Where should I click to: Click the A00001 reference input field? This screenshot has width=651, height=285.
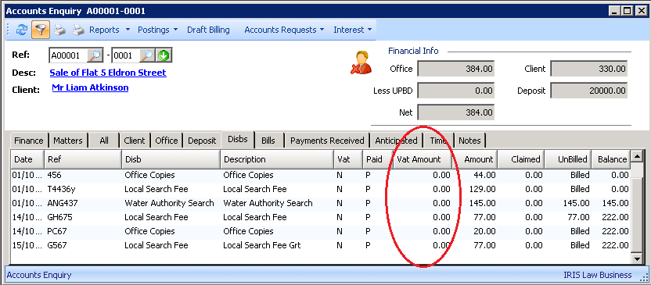click(x=69, y=55)
